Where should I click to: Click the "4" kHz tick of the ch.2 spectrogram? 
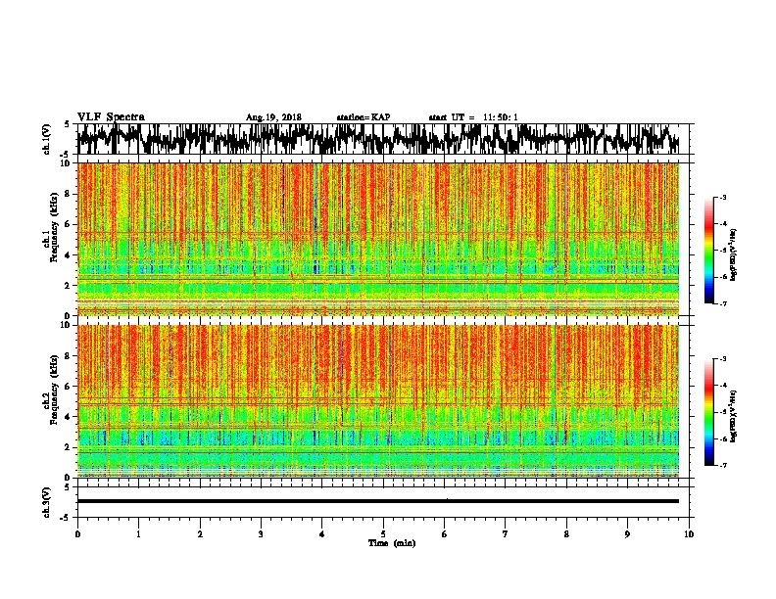click(x=69, y=417)
